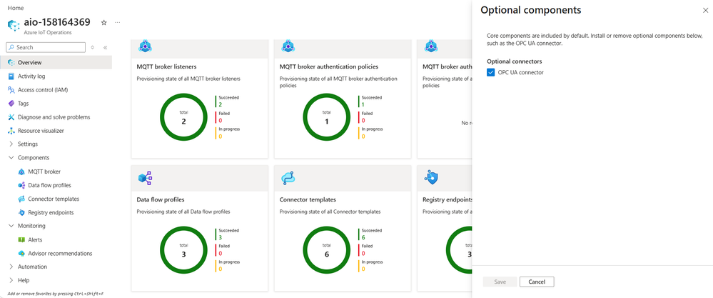713x298 pixels.
Task: Open Alerts under Monitoring
Action: pos(35,240)
